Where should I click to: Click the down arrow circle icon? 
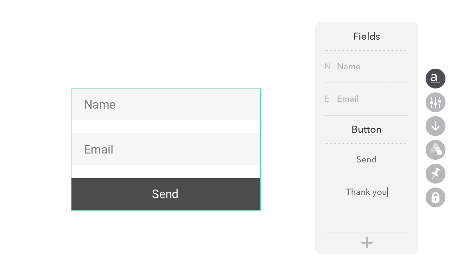pos(435,126)
